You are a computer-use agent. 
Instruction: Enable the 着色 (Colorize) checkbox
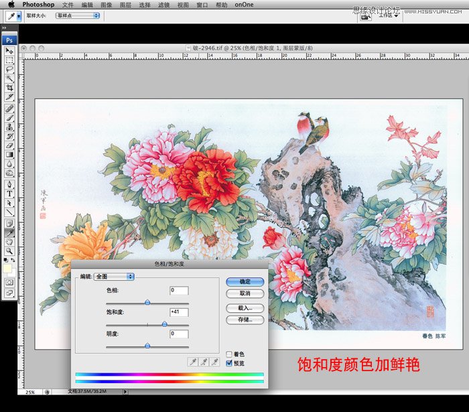point(229,354)
